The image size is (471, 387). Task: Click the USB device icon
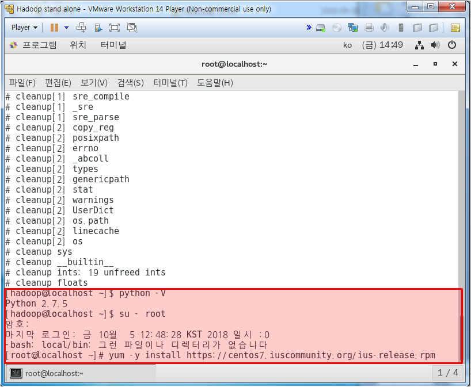(401, 28)
